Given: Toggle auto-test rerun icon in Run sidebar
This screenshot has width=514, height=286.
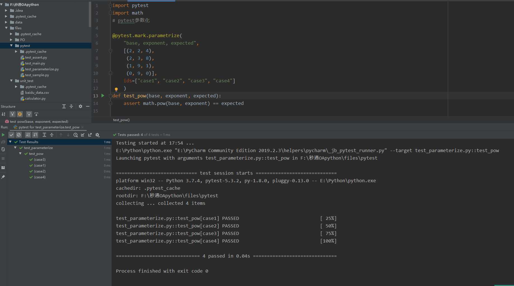Looking at the screenshot, I should click(x=3, y=149).
